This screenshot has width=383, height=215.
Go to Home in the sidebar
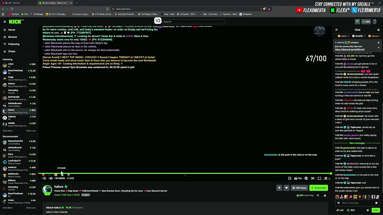tap(12, 30)
